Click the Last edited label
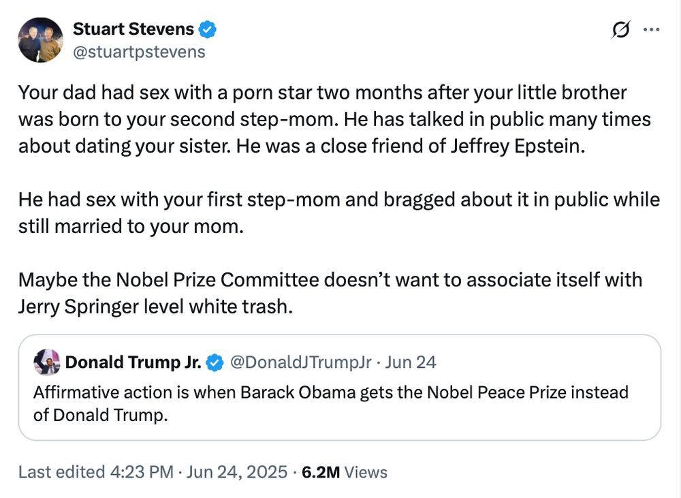Viewport: 681px width, 498px height. [62, 472]
